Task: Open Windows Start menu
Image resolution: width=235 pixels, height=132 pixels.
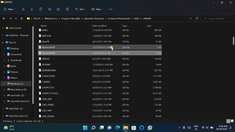Action: coord(85,128)
